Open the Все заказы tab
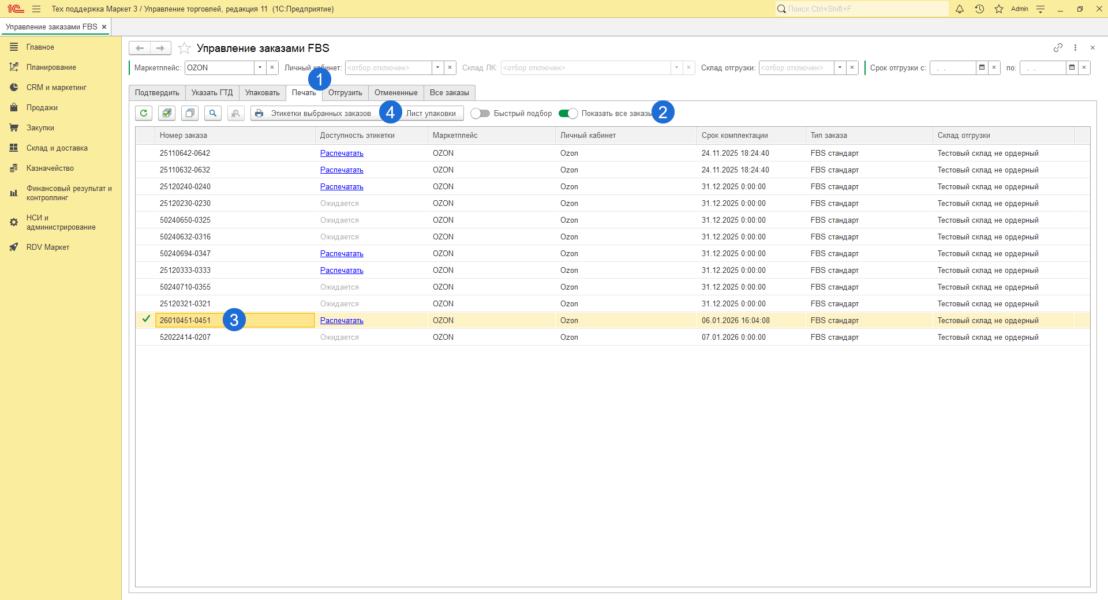This screenshot has width=1108, height=600. click(449, 93)
